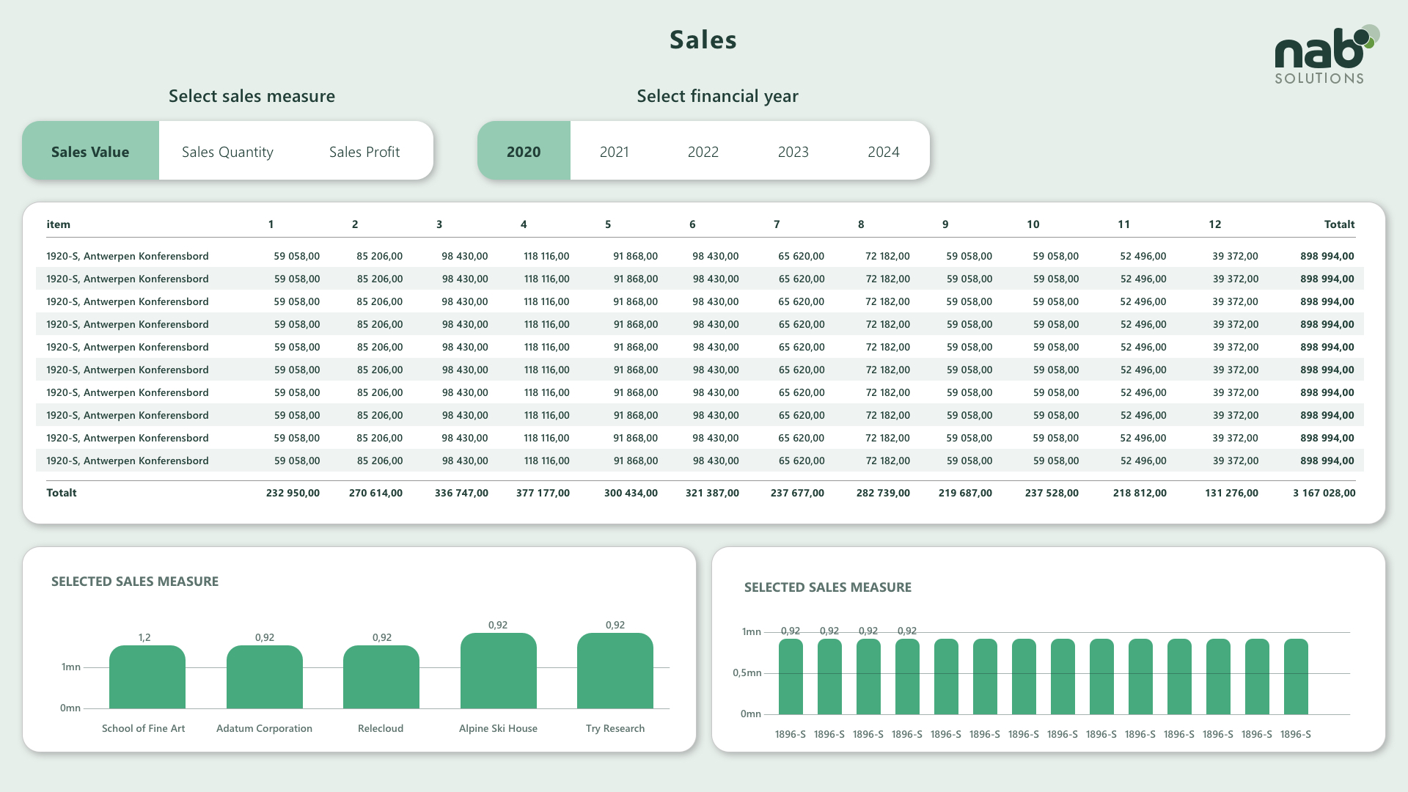
Task: Sort table by the item column header
Action: [59, 224]
